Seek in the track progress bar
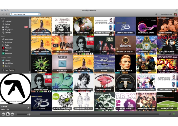178x126 pixels. click(99, 114)
